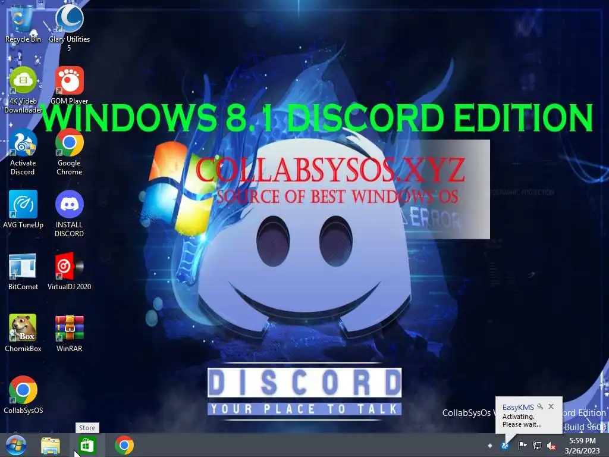Open BitComet desktop shortcut
This screenshot has width=609, height=457.
coord(23,271)
